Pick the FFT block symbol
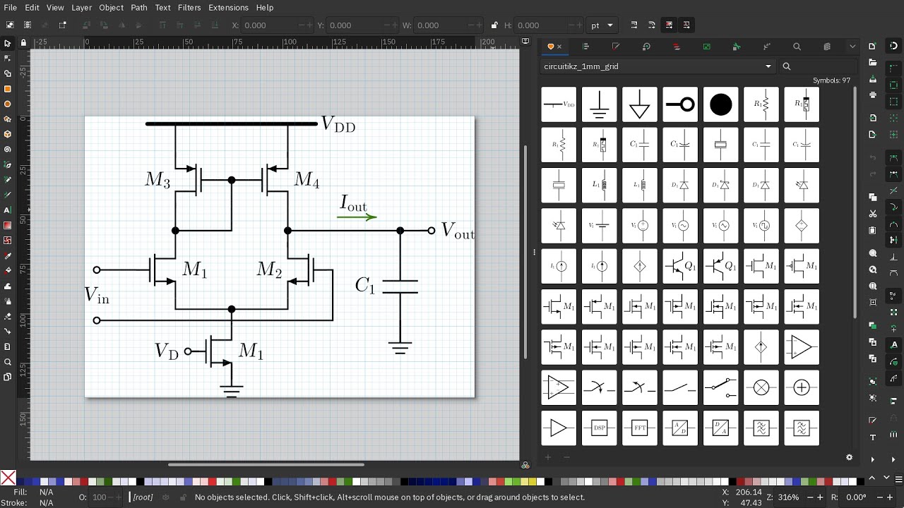 [640, 428]
